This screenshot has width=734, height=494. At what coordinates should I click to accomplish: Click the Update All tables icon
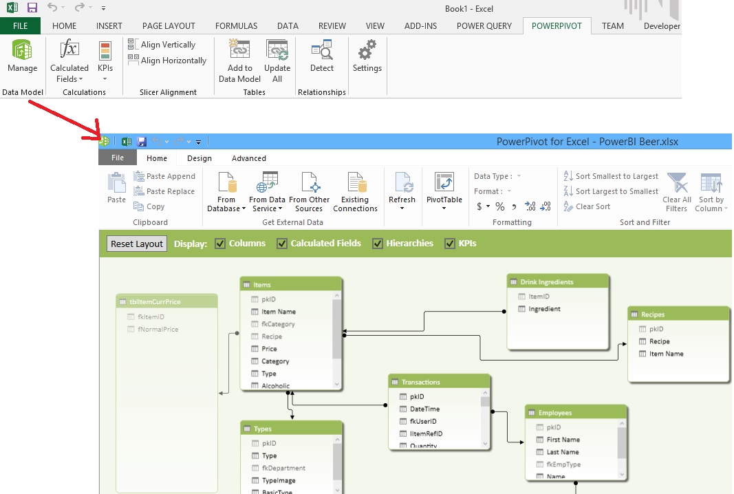(x=277, y=51)
